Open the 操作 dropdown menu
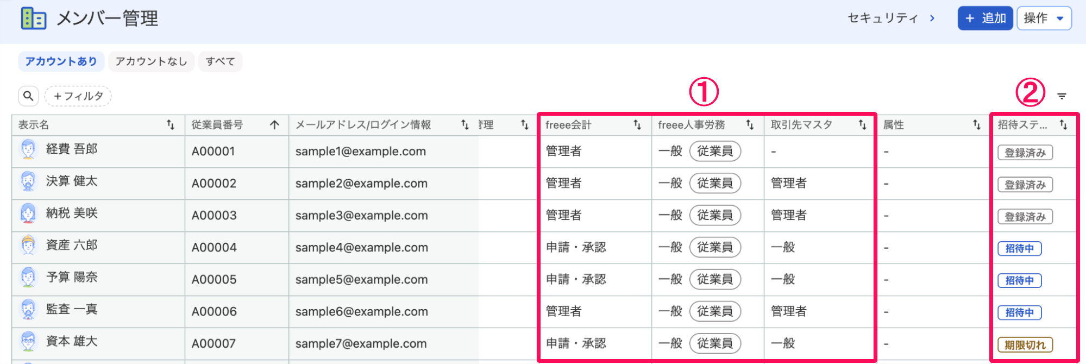 pos(1044,18)
